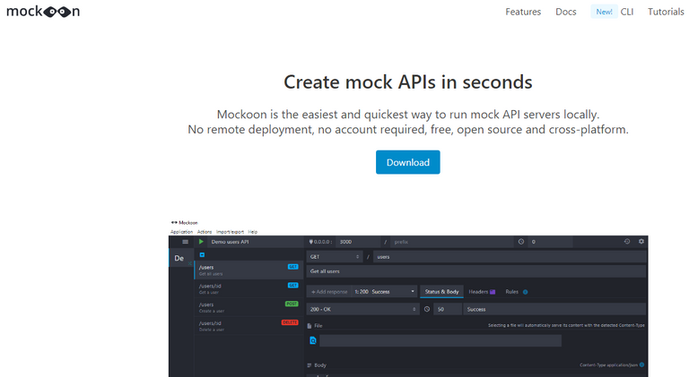Open the 1: 200 Success response dropdown
The height and width of the screenshot is (377, 689).
pyautogui.click(x=385, y=292)
